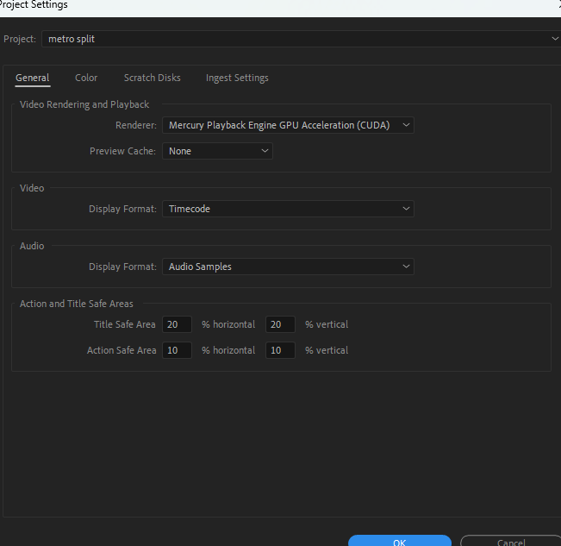Click the Title Safe Area vertical percentage field
Viewport: 561px width, 546px height.
(x=280, y=324)
